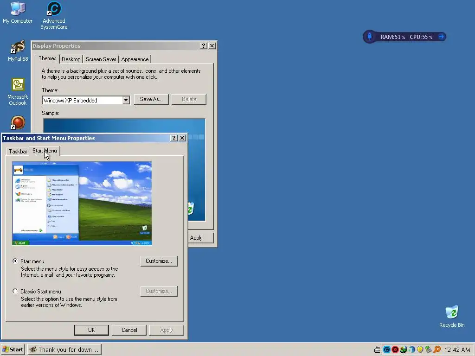Click the red gear tray icon
Screen dimensions: 475x356
395,350
